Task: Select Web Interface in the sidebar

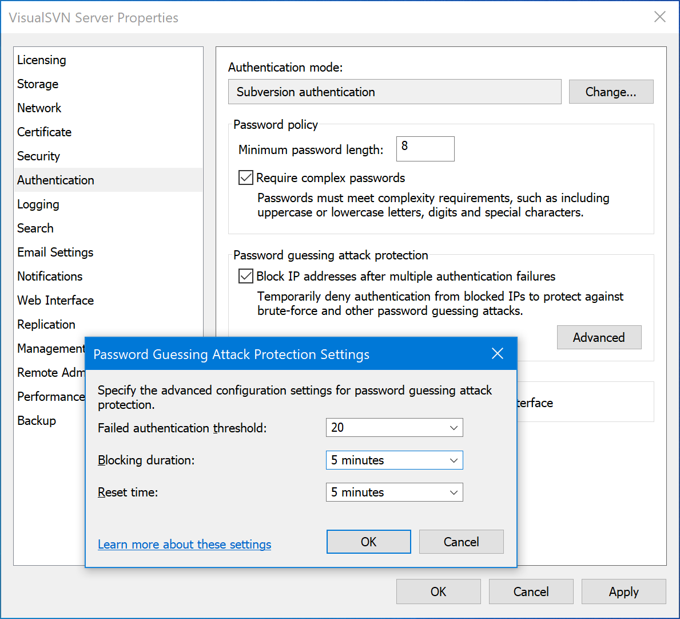Action: click(x=109, y=301)
